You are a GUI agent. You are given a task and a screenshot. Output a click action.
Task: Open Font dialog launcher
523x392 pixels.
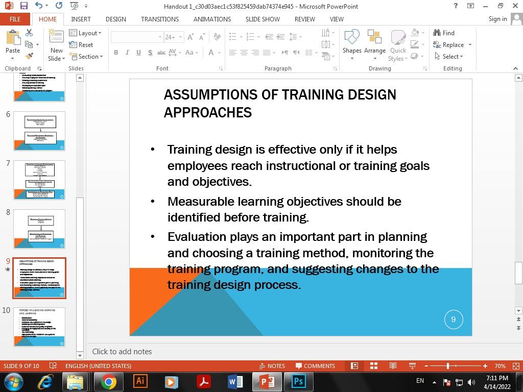point(221,68)
